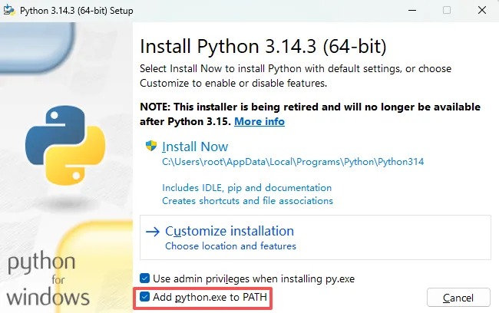The height and width of the screenshot is (313, 499).
Task: Start installation with the Install Now link
Action: tap(195, 147)
